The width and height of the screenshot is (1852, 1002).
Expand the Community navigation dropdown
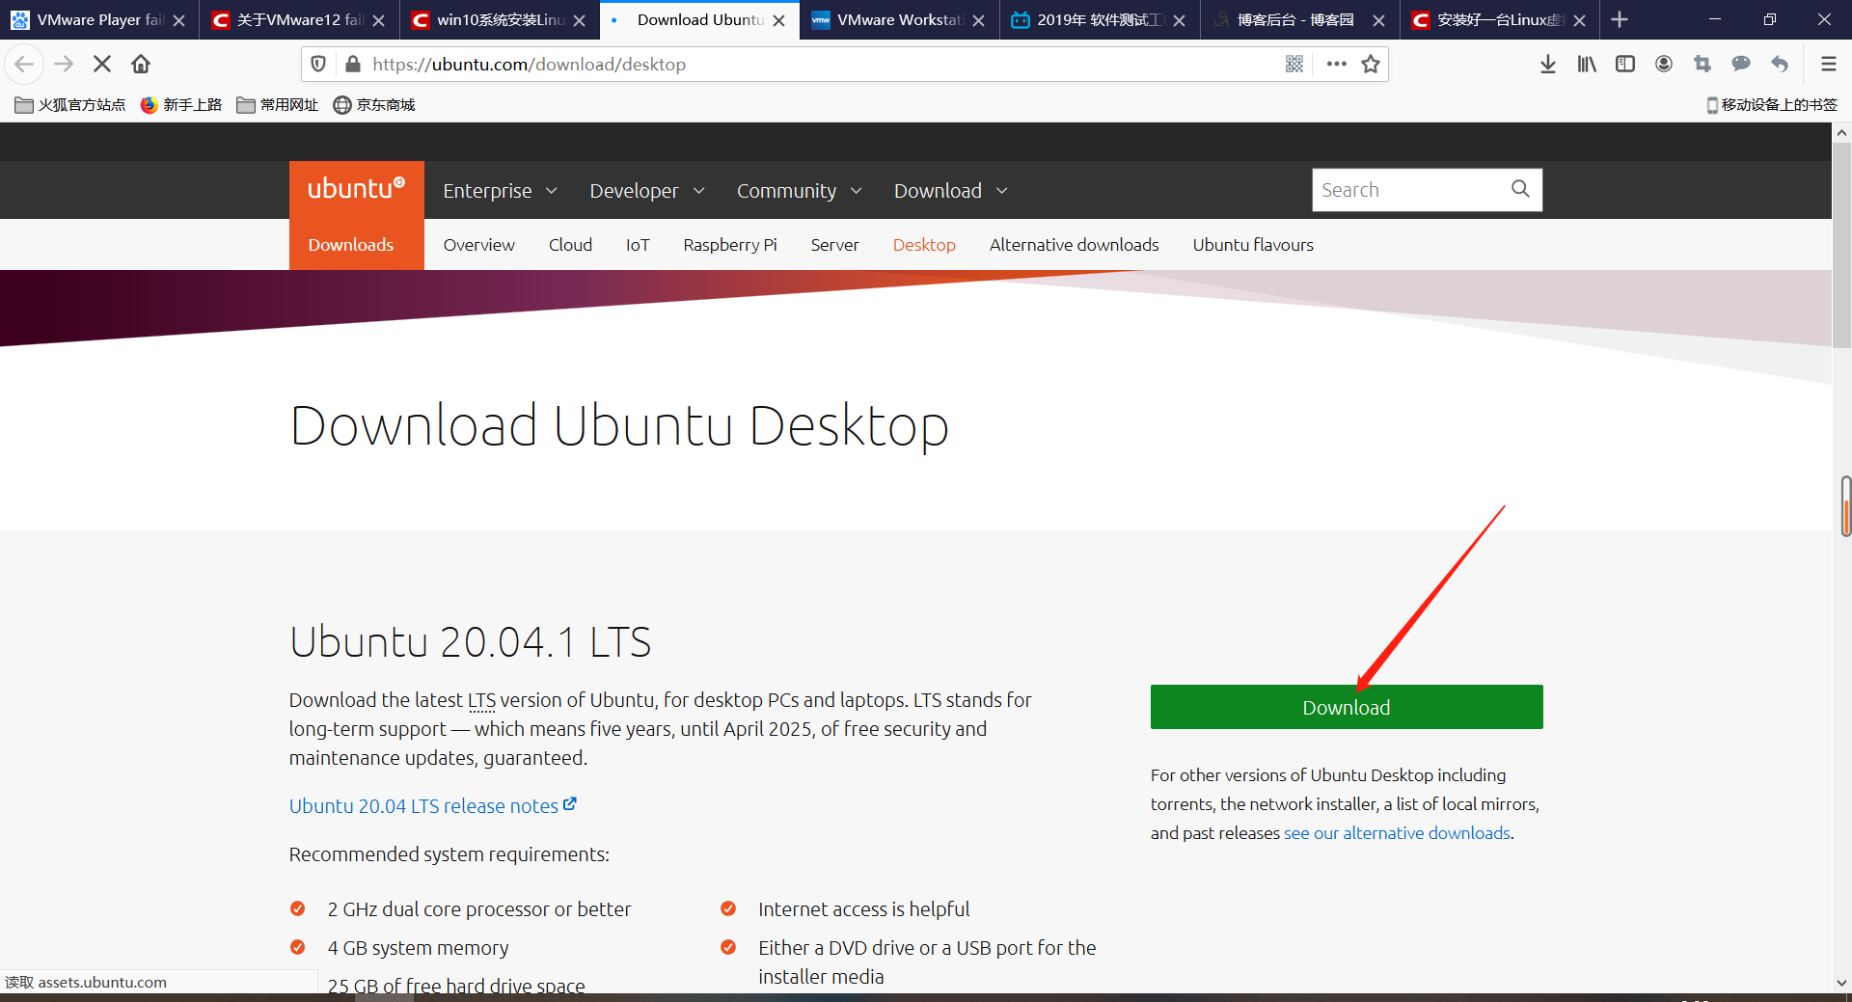tap(800, 191)
